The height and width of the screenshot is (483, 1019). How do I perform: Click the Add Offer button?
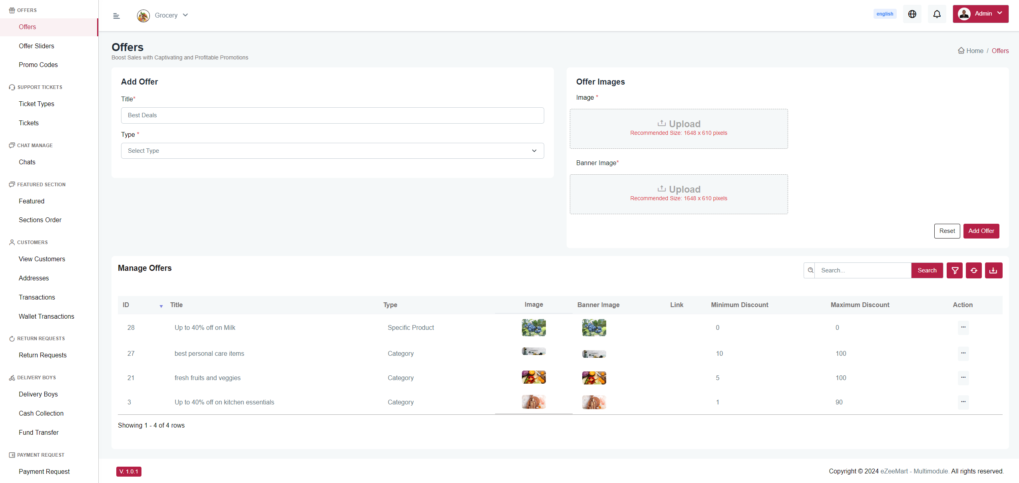981,231
